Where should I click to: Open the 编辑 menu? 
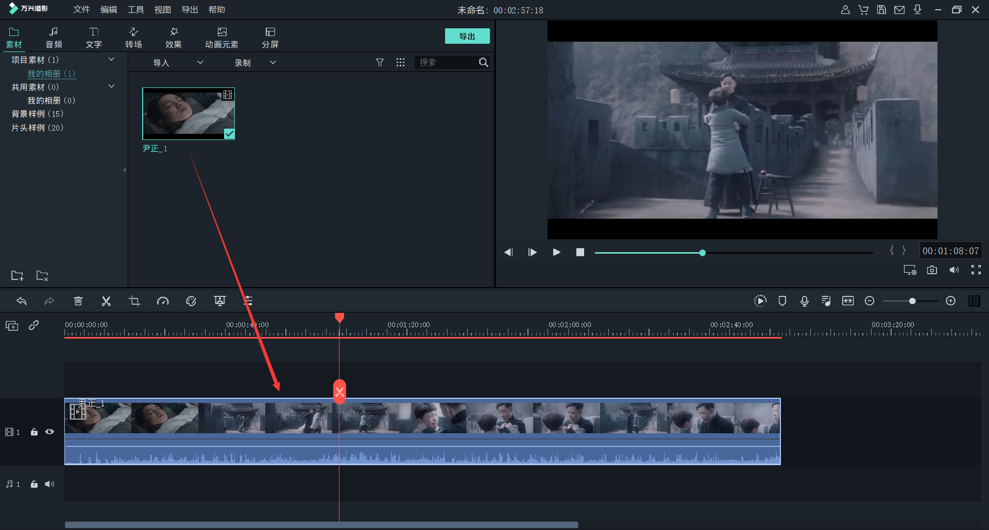click(109, 10)
